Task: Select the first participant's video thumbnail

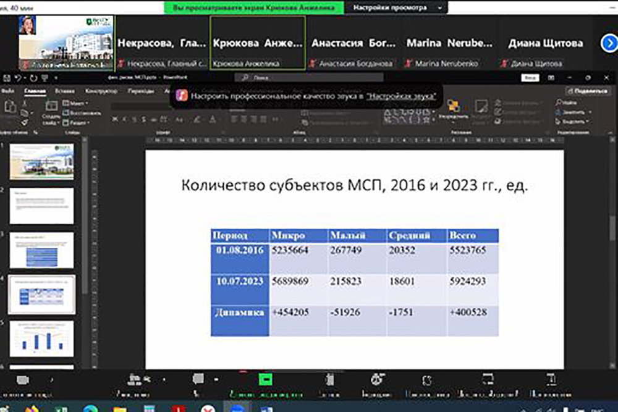Action: pyautogui.click(x=66, y=42)
